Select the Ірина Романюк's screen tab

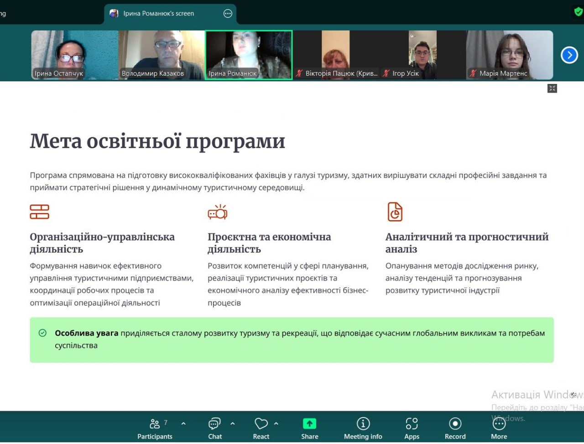click(x=158, y=14)
